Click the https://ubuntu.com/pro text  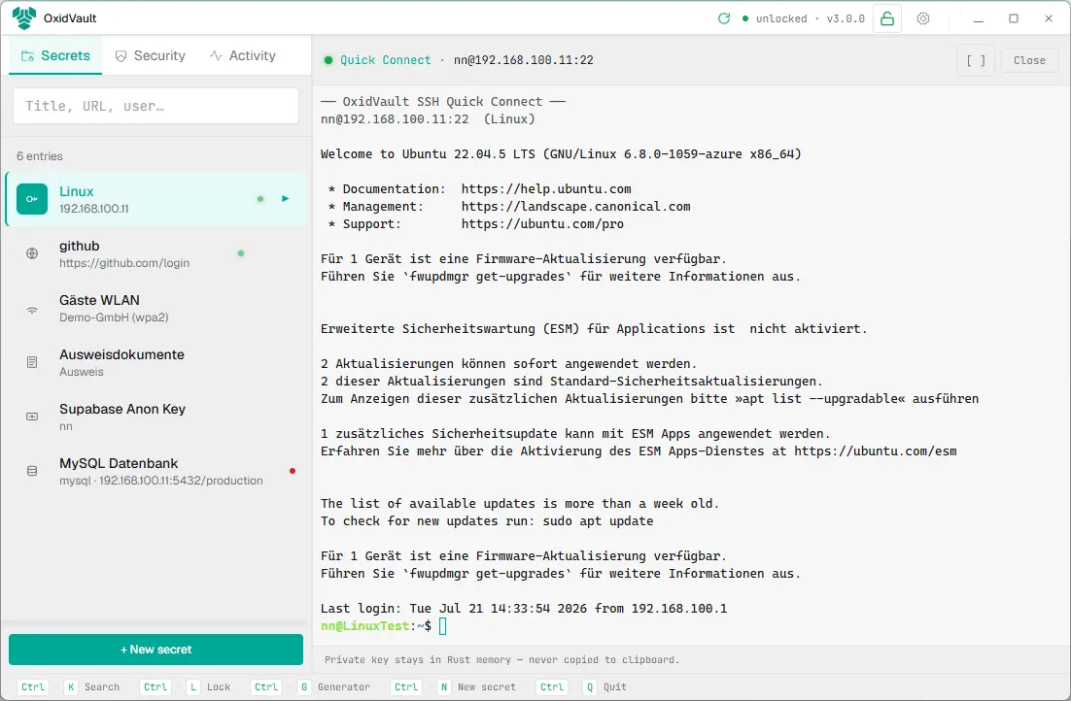[542, 224]
